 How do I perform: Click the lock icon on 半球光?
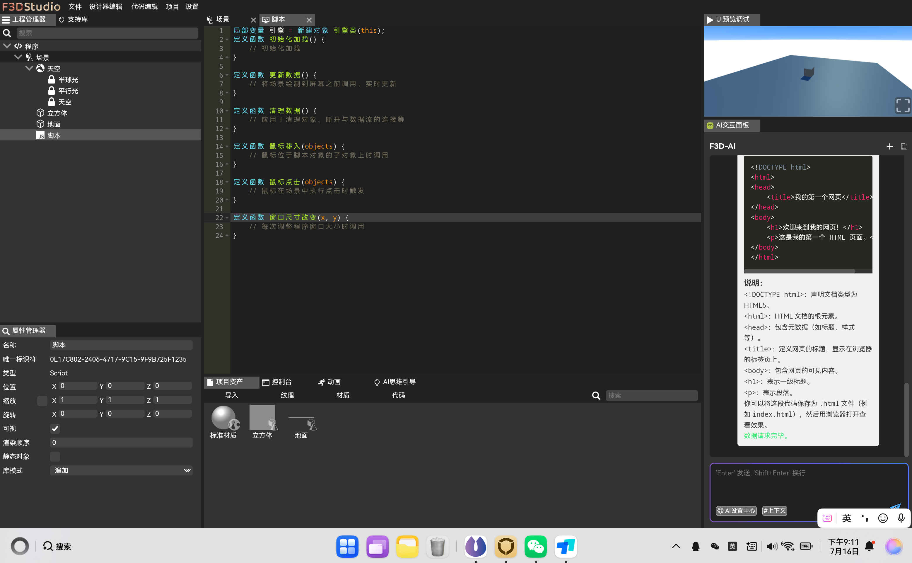point(51,79)
